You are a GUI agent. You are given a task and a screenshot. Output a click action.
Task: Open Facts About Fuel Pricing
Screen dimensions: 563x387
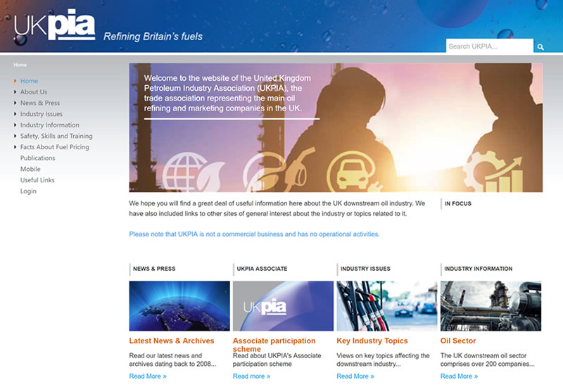point(55,147)
